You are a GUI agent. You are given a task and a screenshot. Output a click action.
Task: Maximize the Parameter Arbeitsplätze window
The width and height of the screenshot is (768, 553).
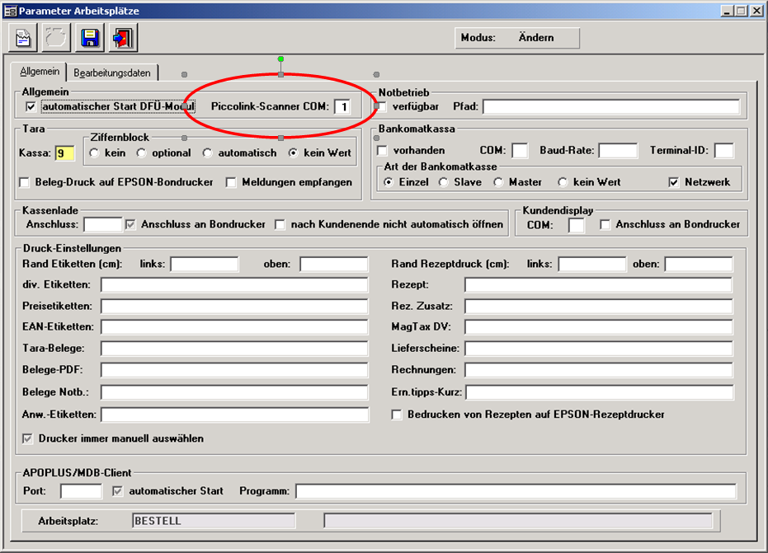click(x=742, y=11)
